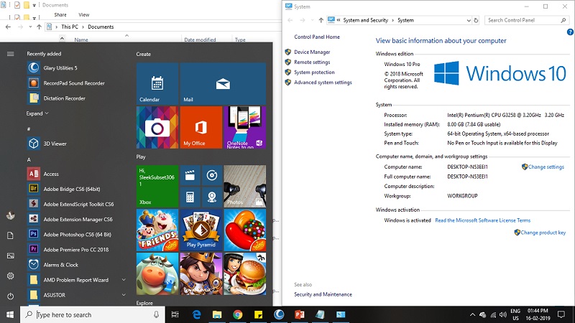Open Pictures shortcut in Start sidebar
Screen dimensions: 575x323
click(10, 256)
